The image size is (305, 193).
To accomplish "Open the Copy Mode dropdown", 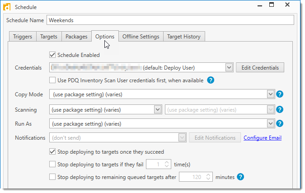I will 271,94.
